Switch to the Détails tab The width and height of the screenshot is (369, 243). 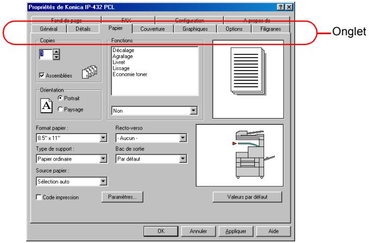pos(83,29)
